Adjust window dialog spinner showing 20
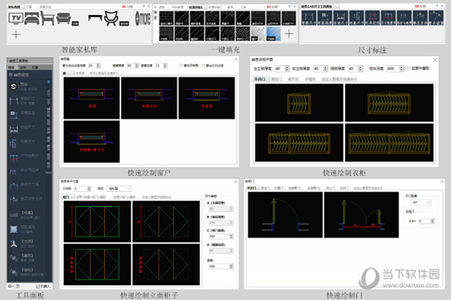The height and width of the screenshot is (300, 451). (94, 65)
